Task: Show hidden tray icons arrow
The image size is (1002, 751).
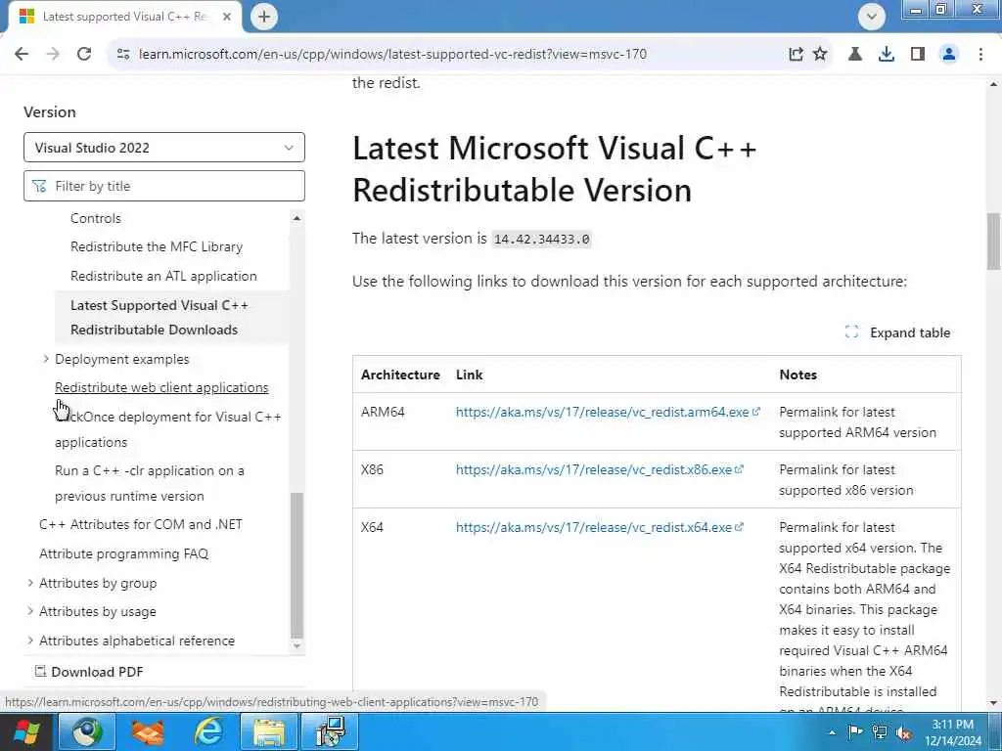Action: click(832, 732)
